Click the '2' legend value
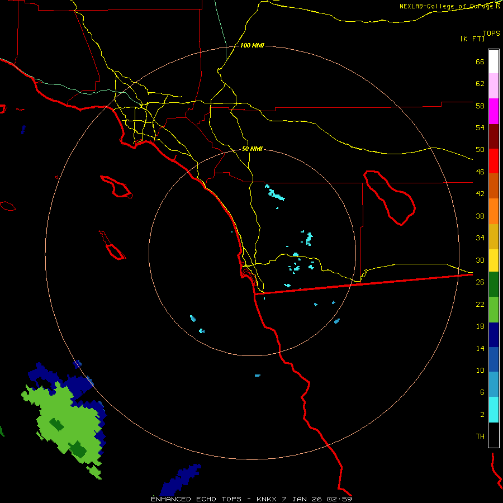 [x=482, y=415]
